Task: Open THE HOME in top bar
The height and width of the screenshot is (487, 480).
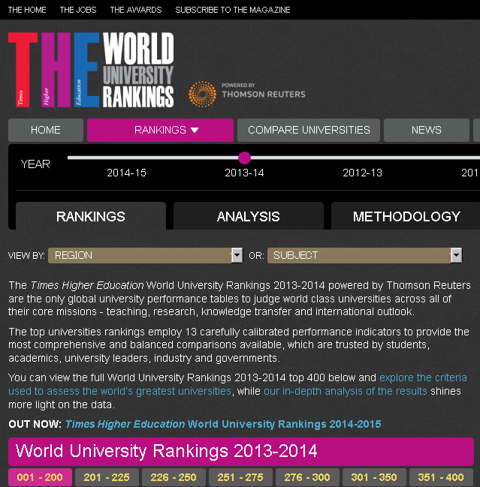Action: [27, 10]
